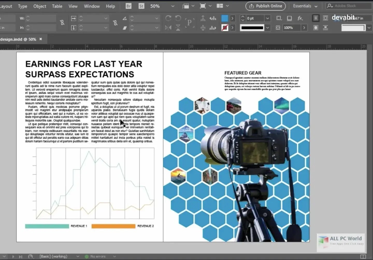The width and height of the screenshot is (373, 260).
Task: Toggle the screen mode icon at bottom left
Action: [31, 256]
